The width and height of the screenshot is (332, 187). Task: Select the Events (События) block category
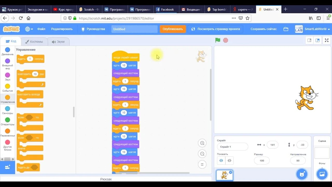click(8, 88)
